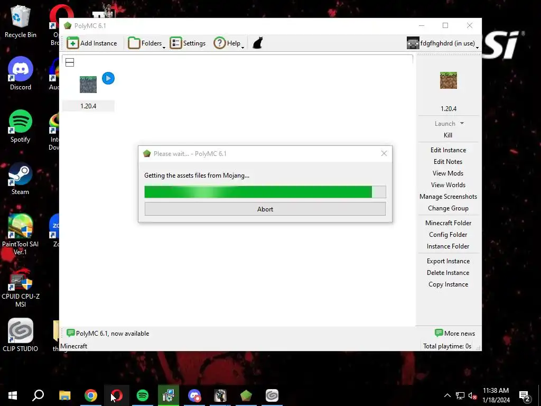Open taskbar Search

click(x=38, y=395)
